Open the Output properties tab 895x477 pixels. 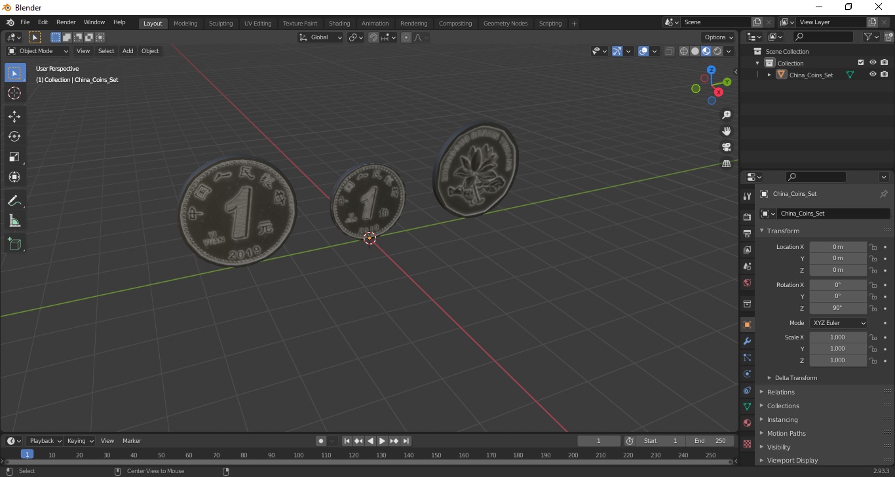747,233
